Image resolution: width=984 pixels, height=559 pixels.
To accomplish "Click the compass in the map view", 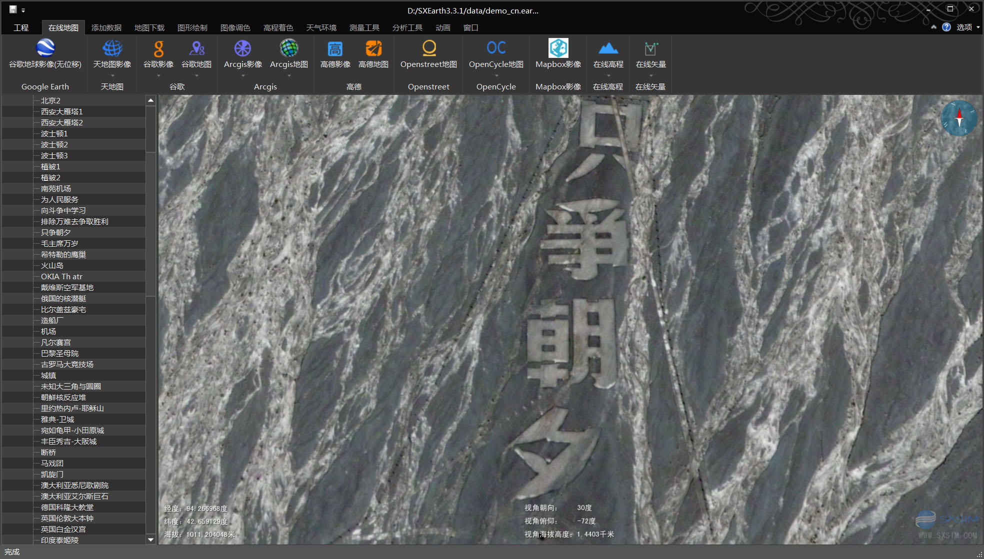I will (x=959, y=118).
